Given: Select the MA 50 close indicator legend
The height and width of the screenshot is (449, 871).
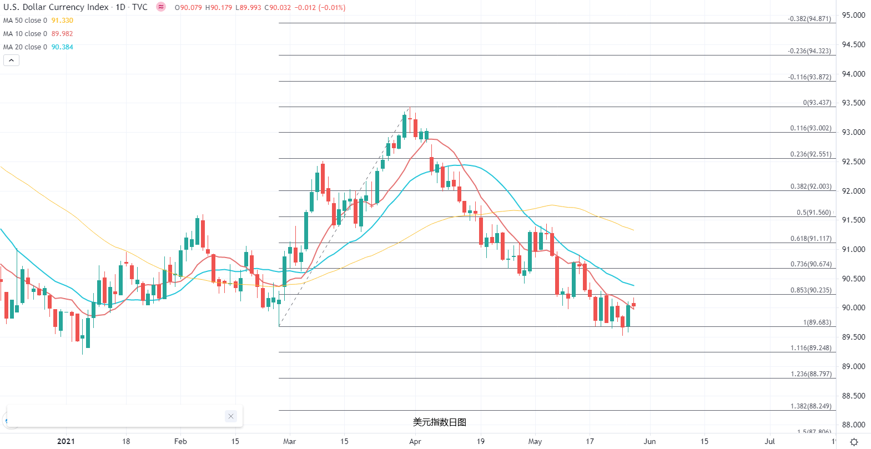Looking at the screenshot, I should (25, 21).
